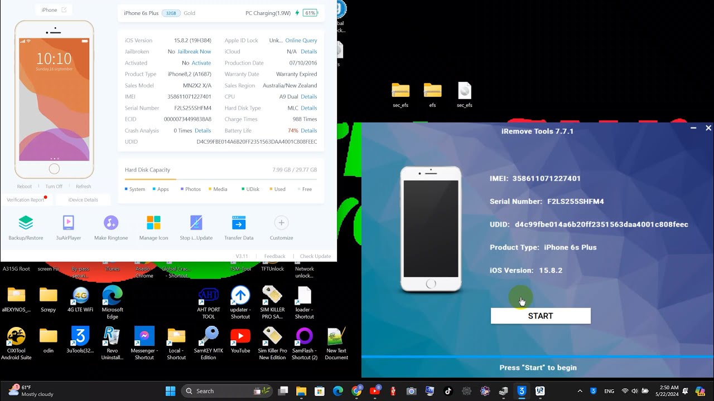The height and width of the screenshot is (401, 714).
Task: Click Reboot under the phone preview
Action: tap(25, 187)
